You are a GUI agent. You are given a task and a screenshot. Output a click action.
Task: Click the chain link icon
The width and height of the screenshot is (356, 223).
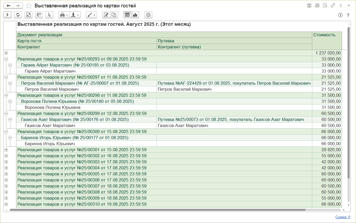pyautogui.click(x=333, y=6)
